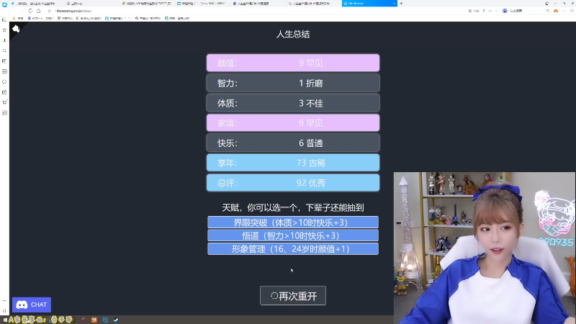Click the browser logo icon at top left
Screen dimensions: 576x324
(x=4, y=4)
